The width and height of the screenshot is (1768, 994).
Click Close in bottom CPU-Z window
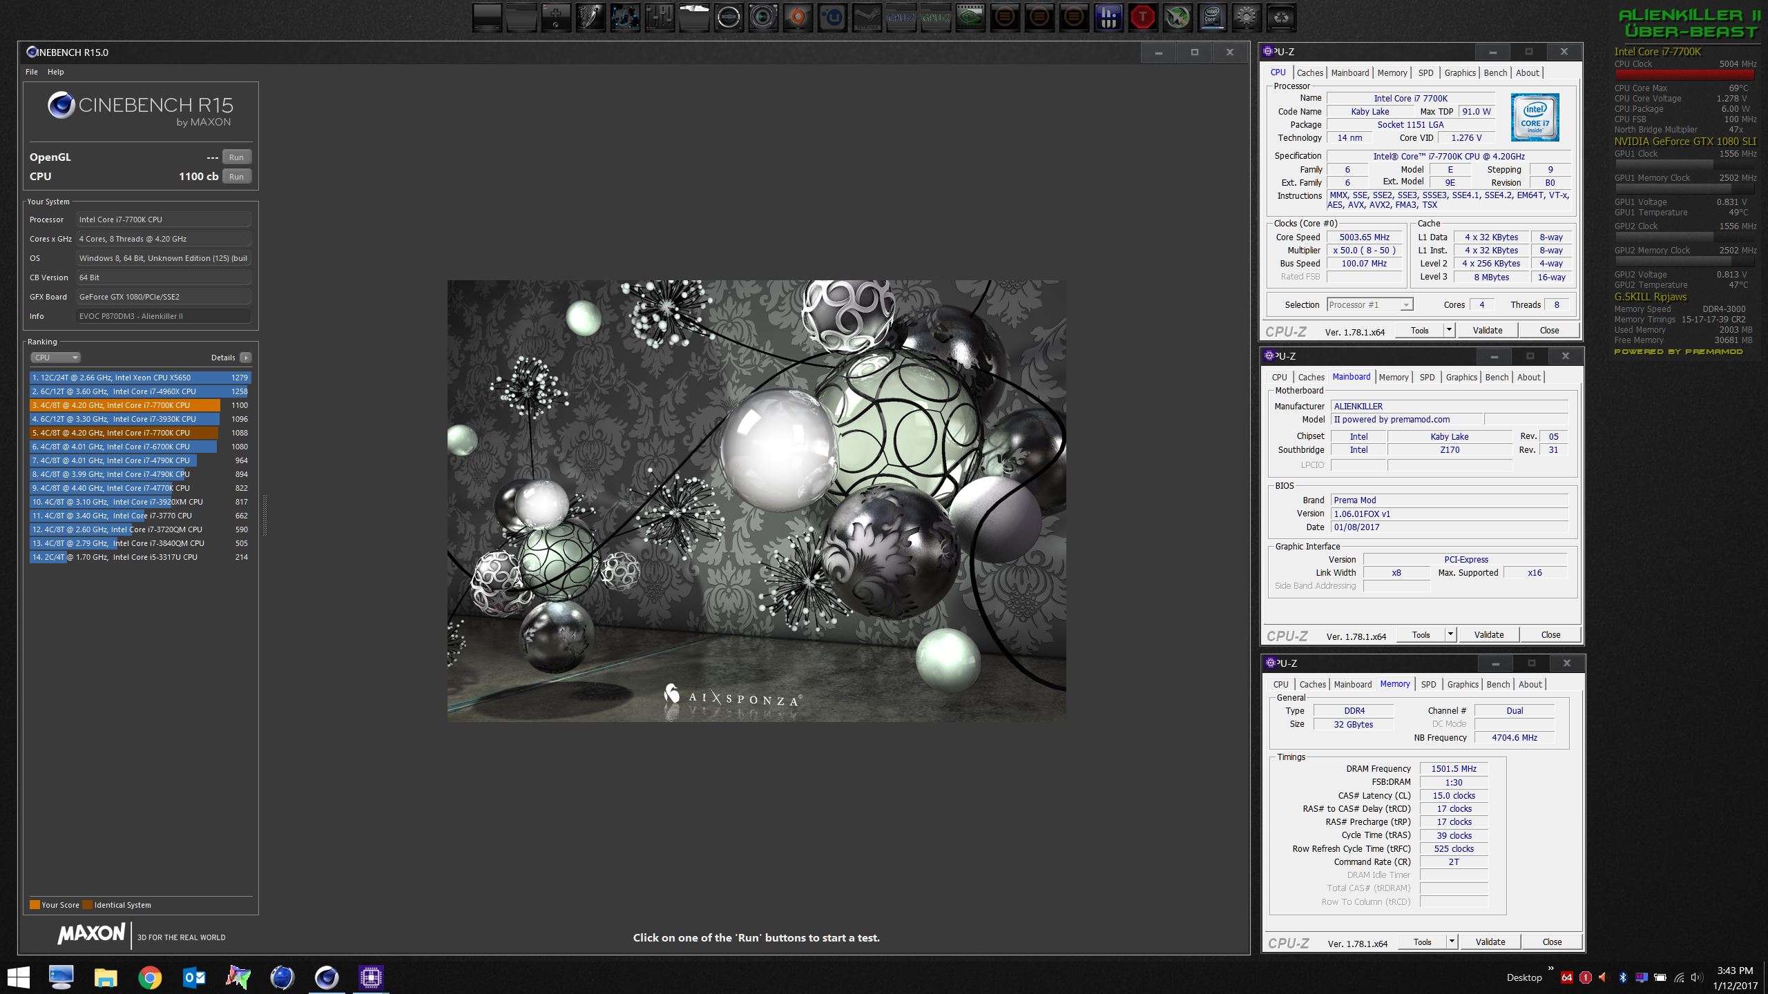coord(1552,942)
